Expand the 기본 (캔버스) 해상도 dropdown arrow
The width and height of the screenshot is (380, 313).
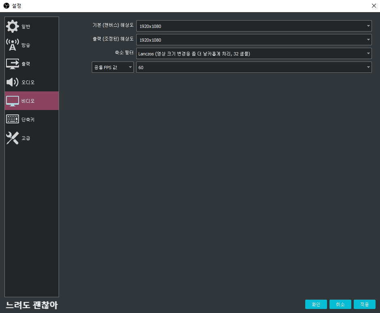click(368, 26)
